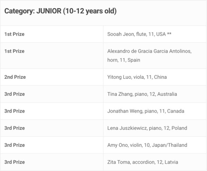This screenshot has height=171, width=207.
Task: Select the Yitong Luo viola entry
Action: 137,77
